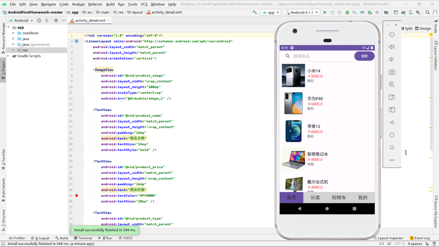
Task: Rotate emulator right icon
Action: [x=392, y=110]
